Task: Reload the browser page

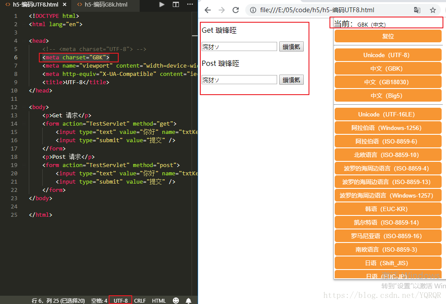Action: [236, 10]
